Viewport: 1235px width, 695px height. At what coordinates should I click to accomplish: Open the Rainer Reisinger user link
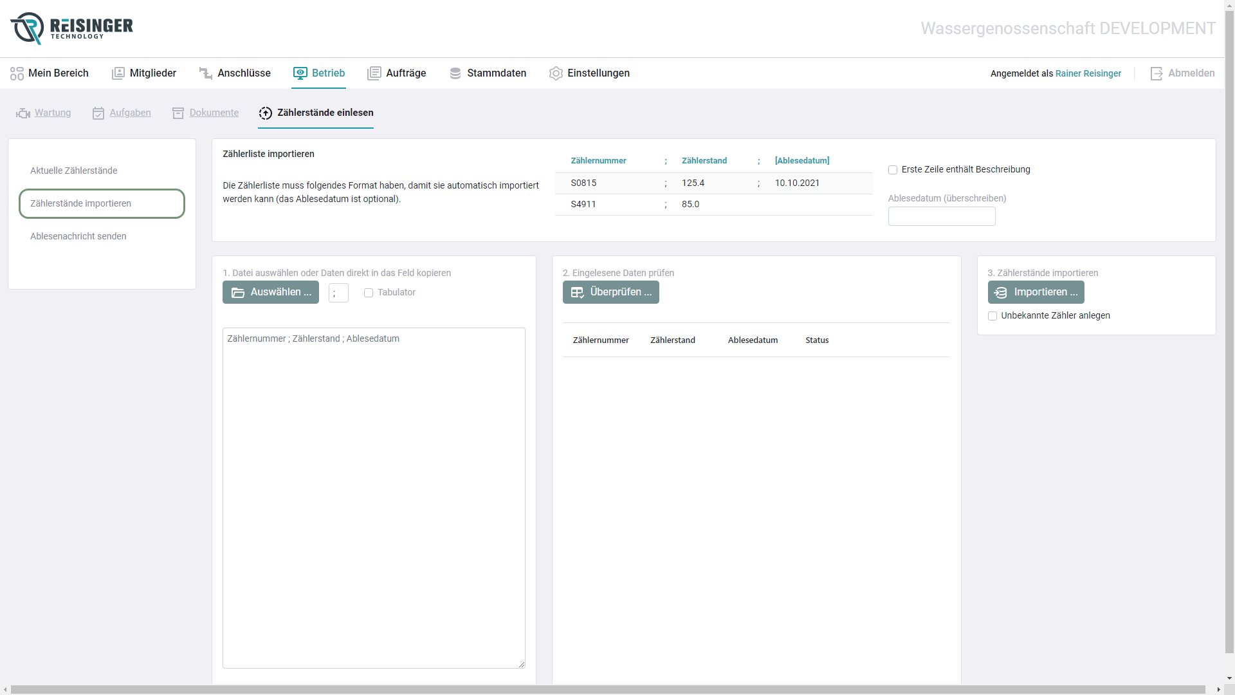tap(1088, 73)
